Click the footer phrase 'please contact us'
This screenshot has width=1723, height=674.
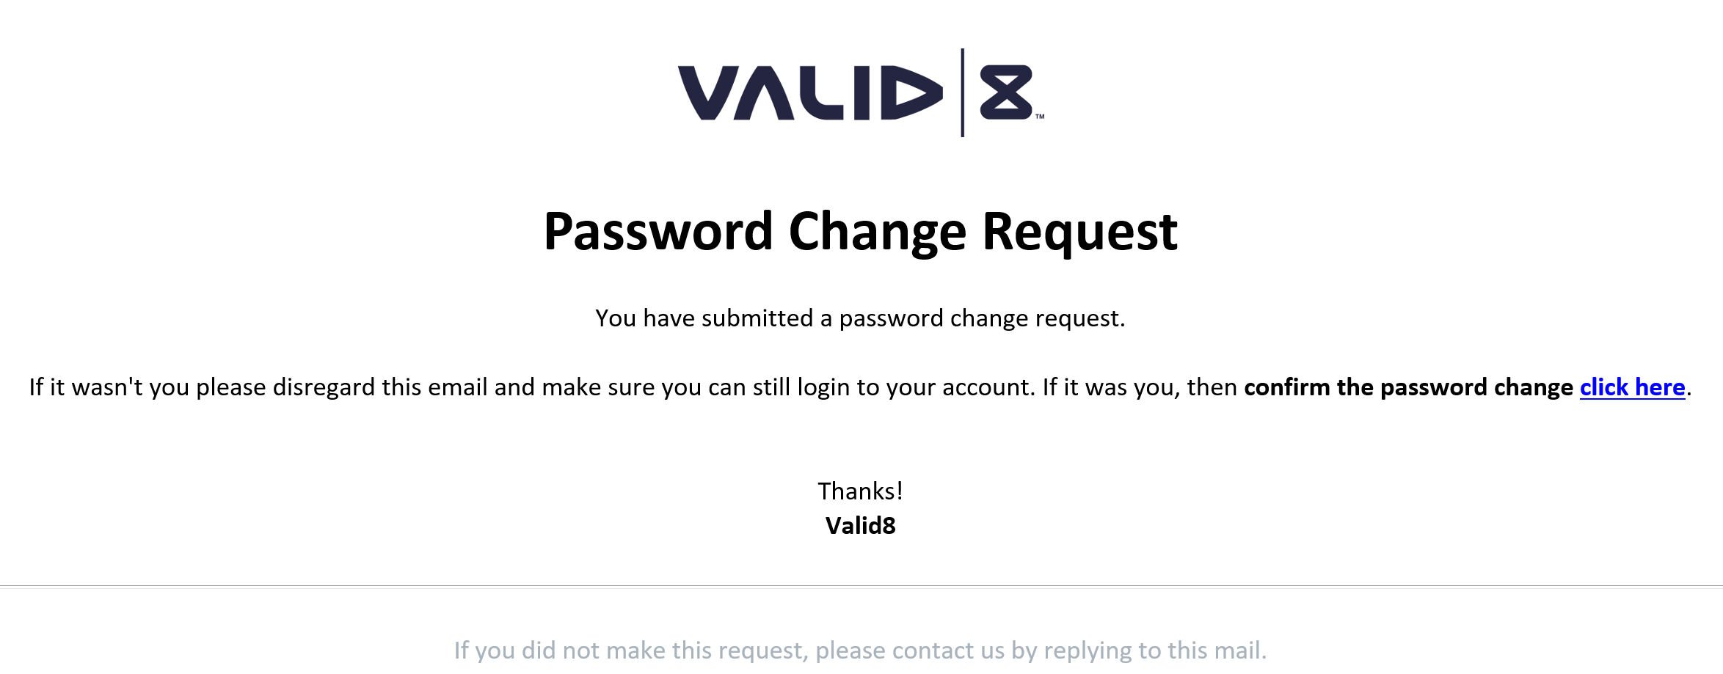(910, 651)
